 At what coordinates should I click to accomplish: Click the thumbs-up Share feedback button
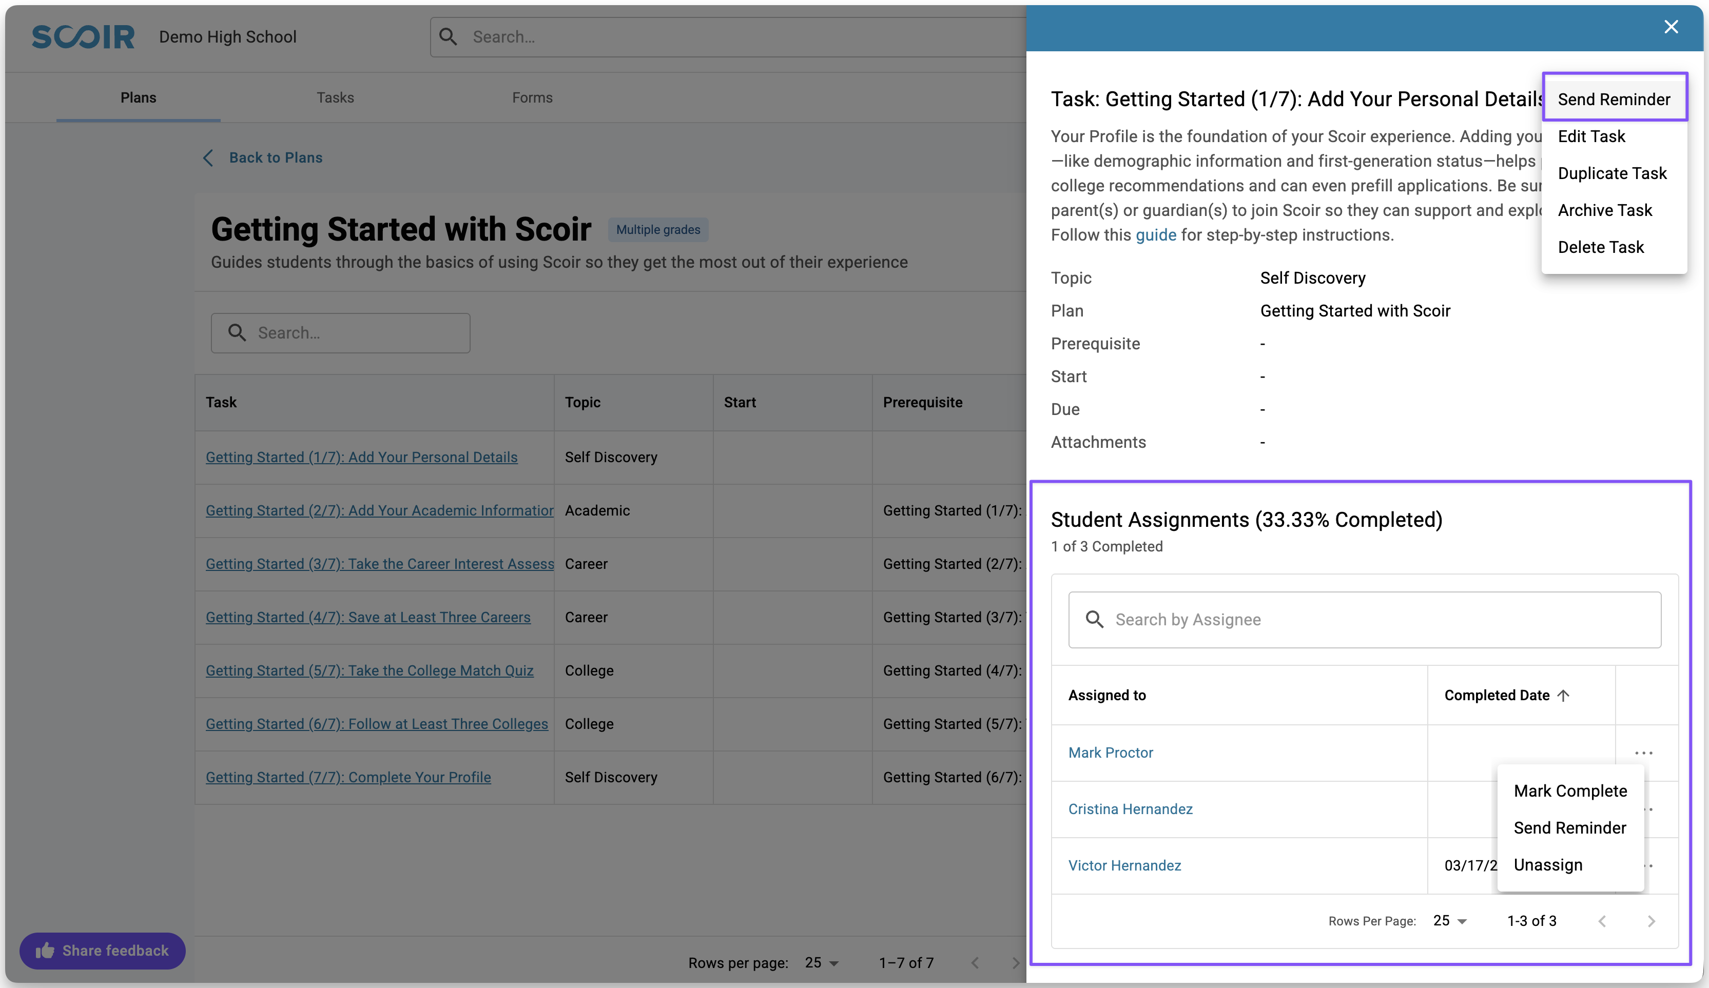pyautogui.click(x=103, y=951)
